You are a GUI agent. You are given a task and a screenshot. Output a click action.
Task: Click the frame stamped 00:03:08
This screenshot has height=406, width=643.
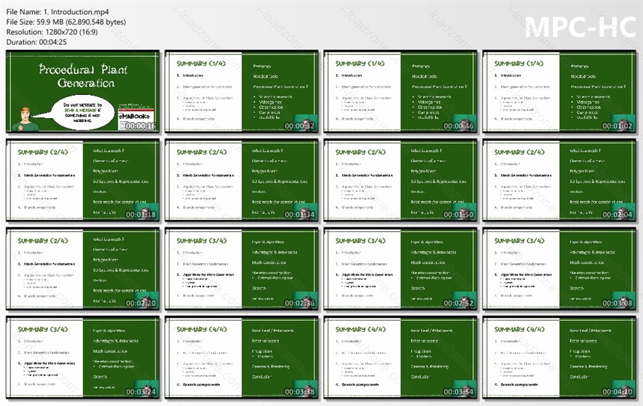[x=559, y=269]
